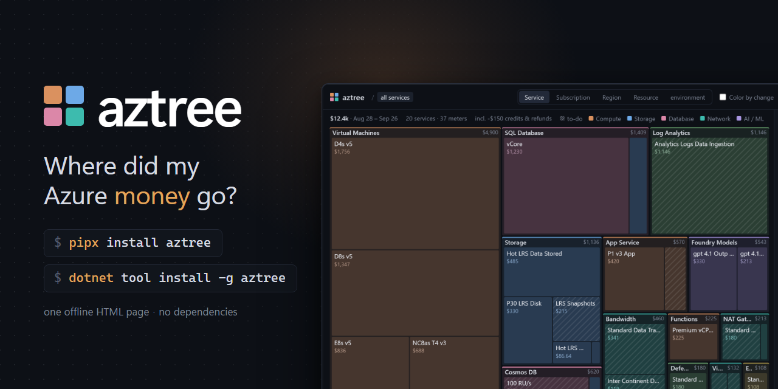Select the E8s v5 treemap tile

(x=370, y=363)
